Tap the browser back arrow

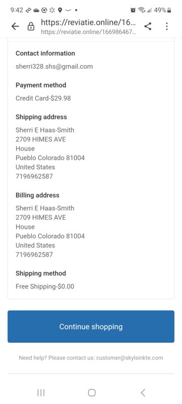point(15,26)
